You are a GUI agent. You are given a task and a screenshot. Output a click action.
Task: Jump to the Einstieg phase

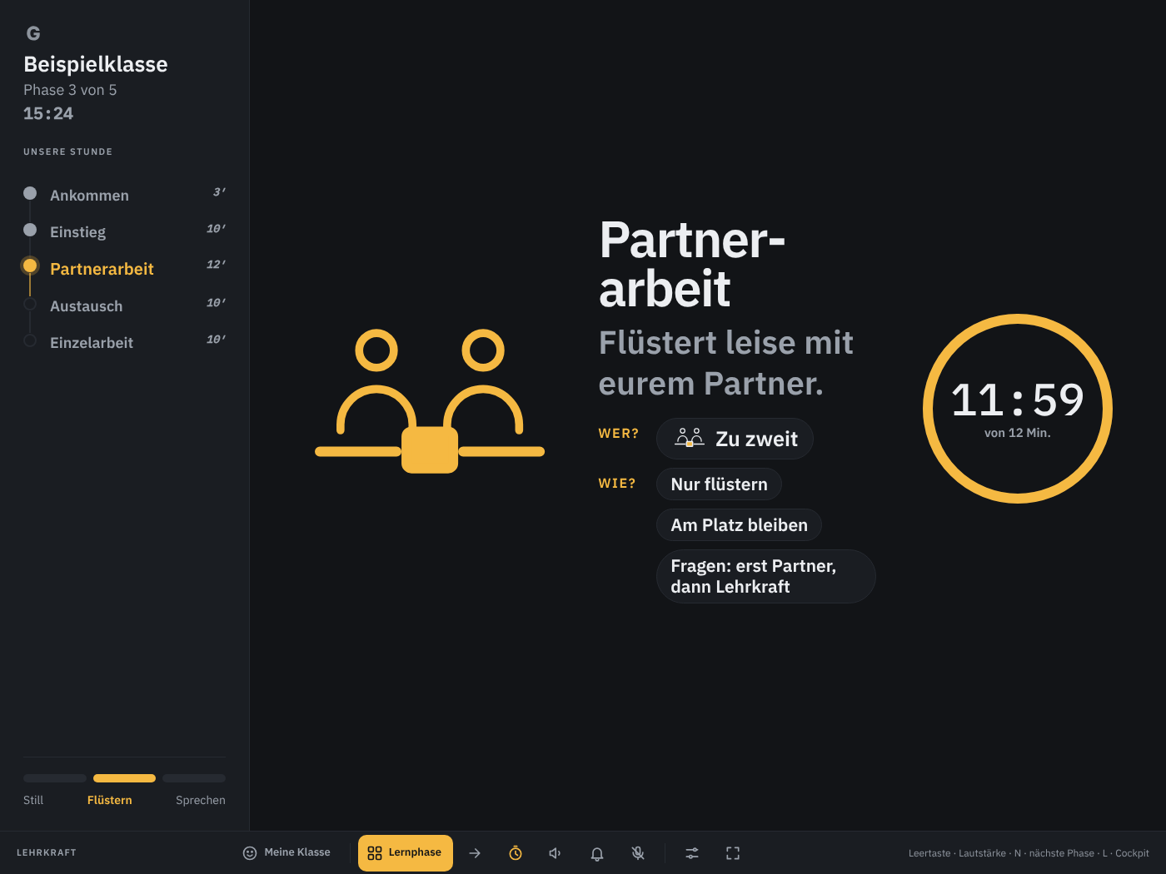click(125, 231)
